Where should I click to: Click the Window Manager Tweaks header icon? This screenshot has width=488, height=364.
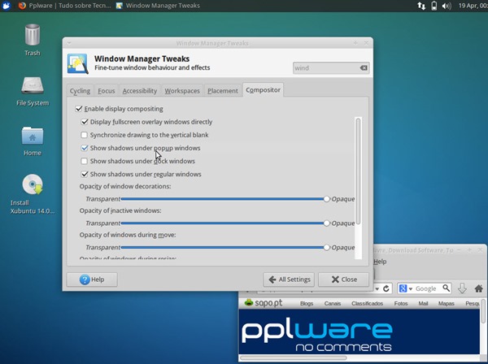click(x=78, y=63)
